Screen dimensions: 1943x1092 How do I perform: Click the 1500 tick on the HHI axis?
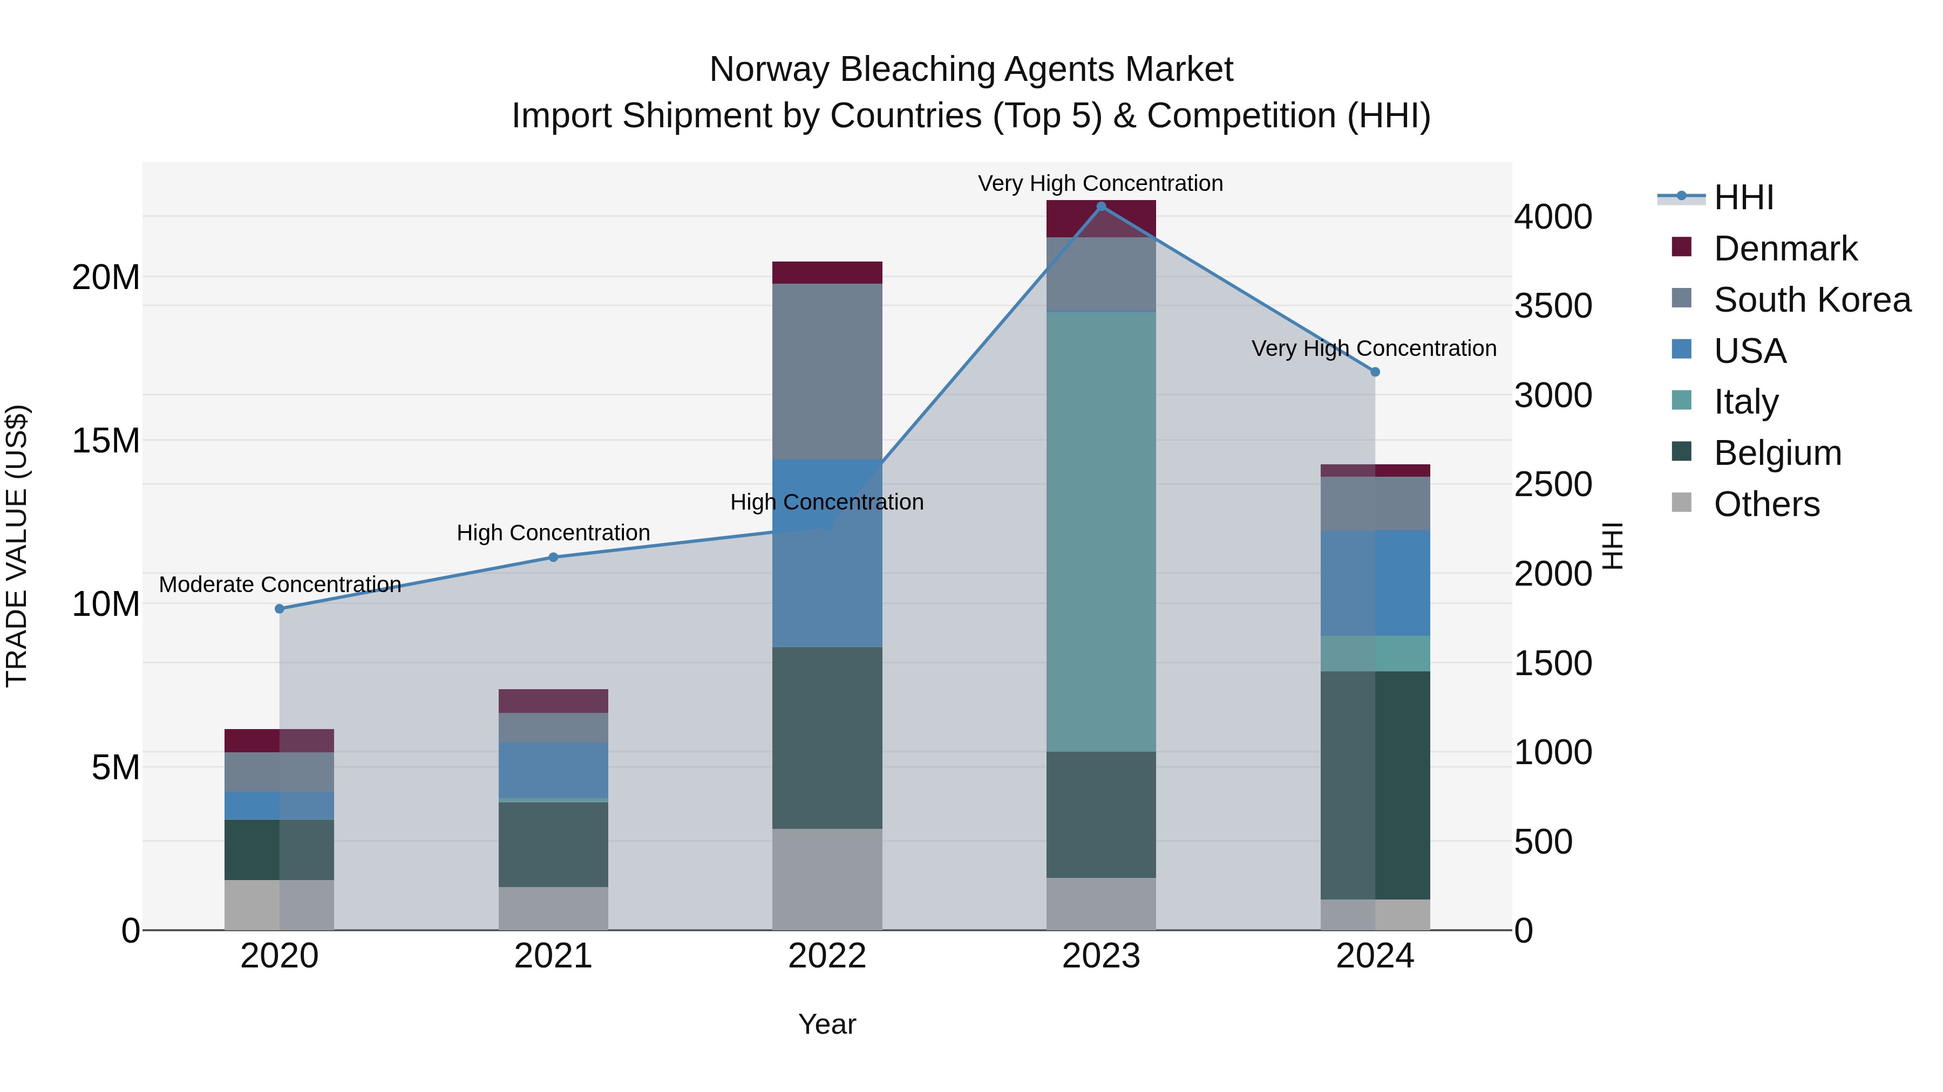[1554, 663]
